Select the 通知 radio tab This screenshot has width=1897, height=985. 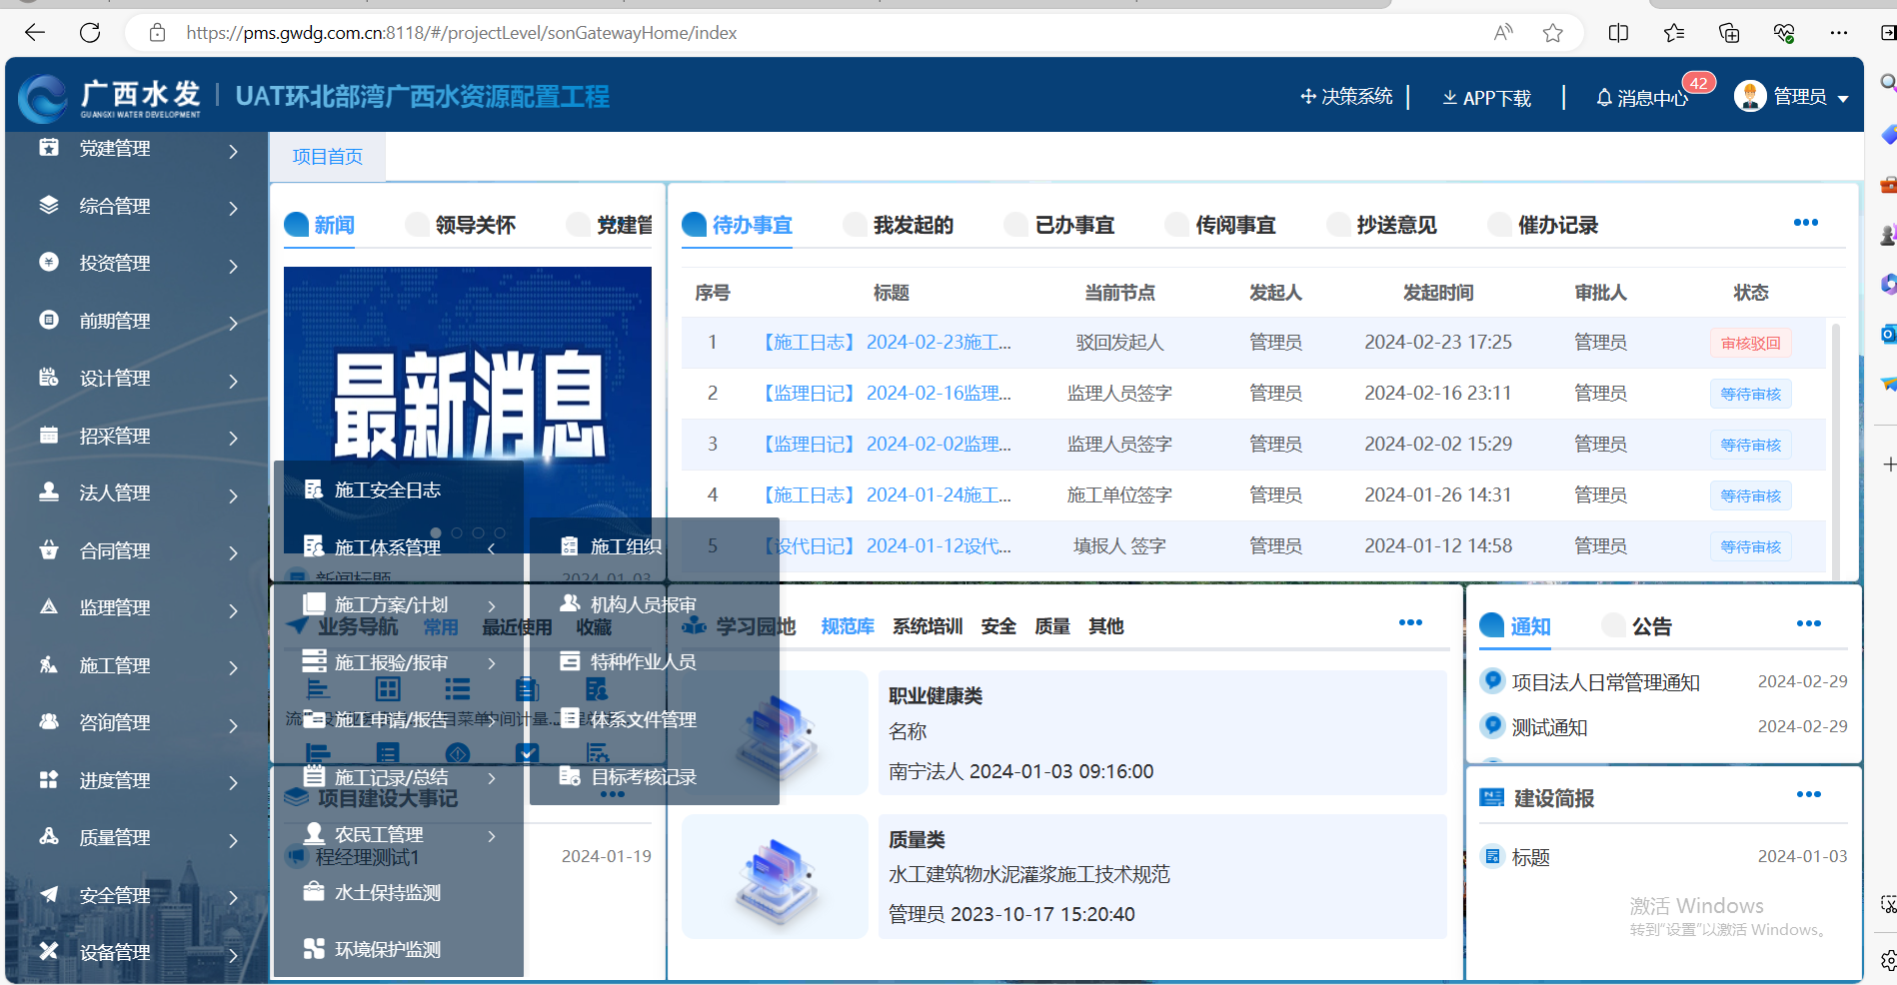[1515, 626]
